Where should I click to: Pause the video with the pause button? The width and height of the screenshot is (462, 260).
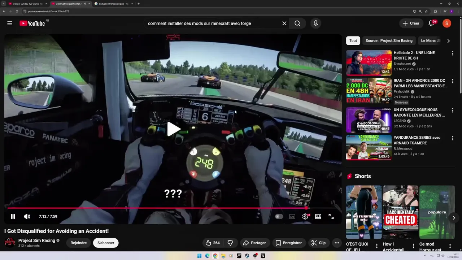coord(13,217)
